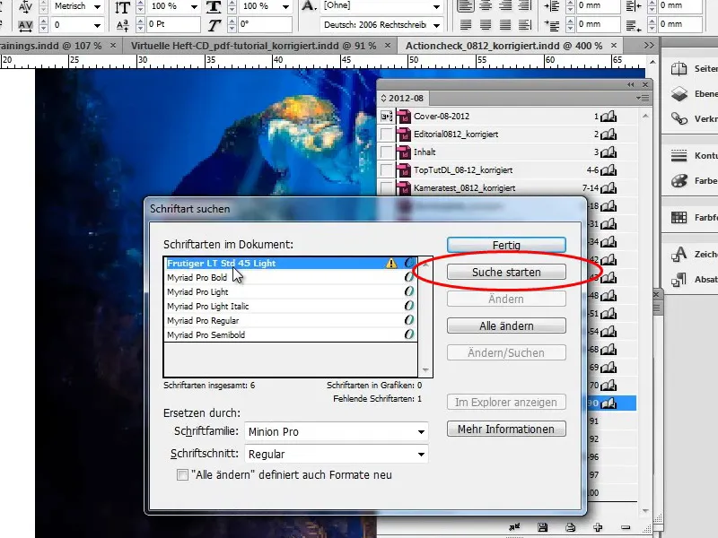The image size is (718, 538).
Task: Click the baseline shift 0 Pt field
Action: 173,25
